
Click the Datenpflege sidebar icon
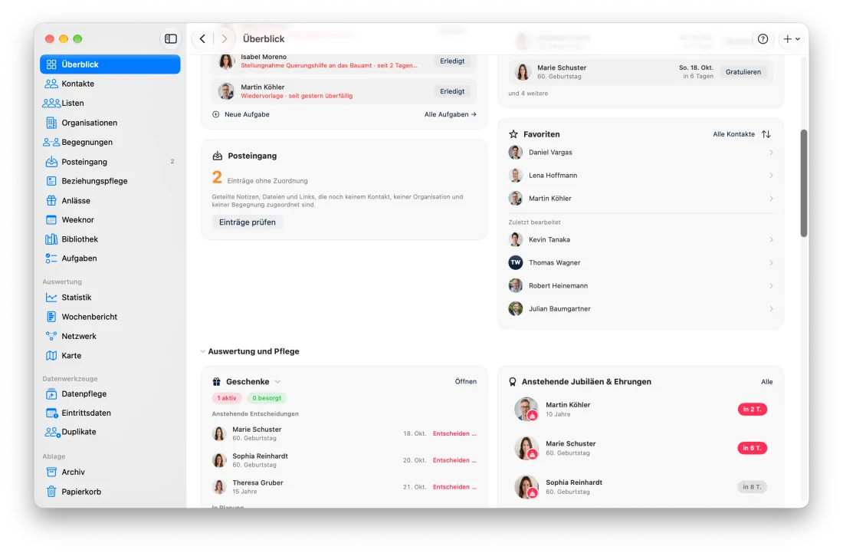(51, 393)
